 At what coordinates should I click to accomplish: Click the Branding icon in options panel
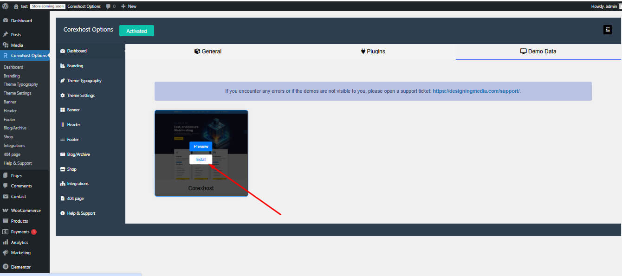click(63, 66)
